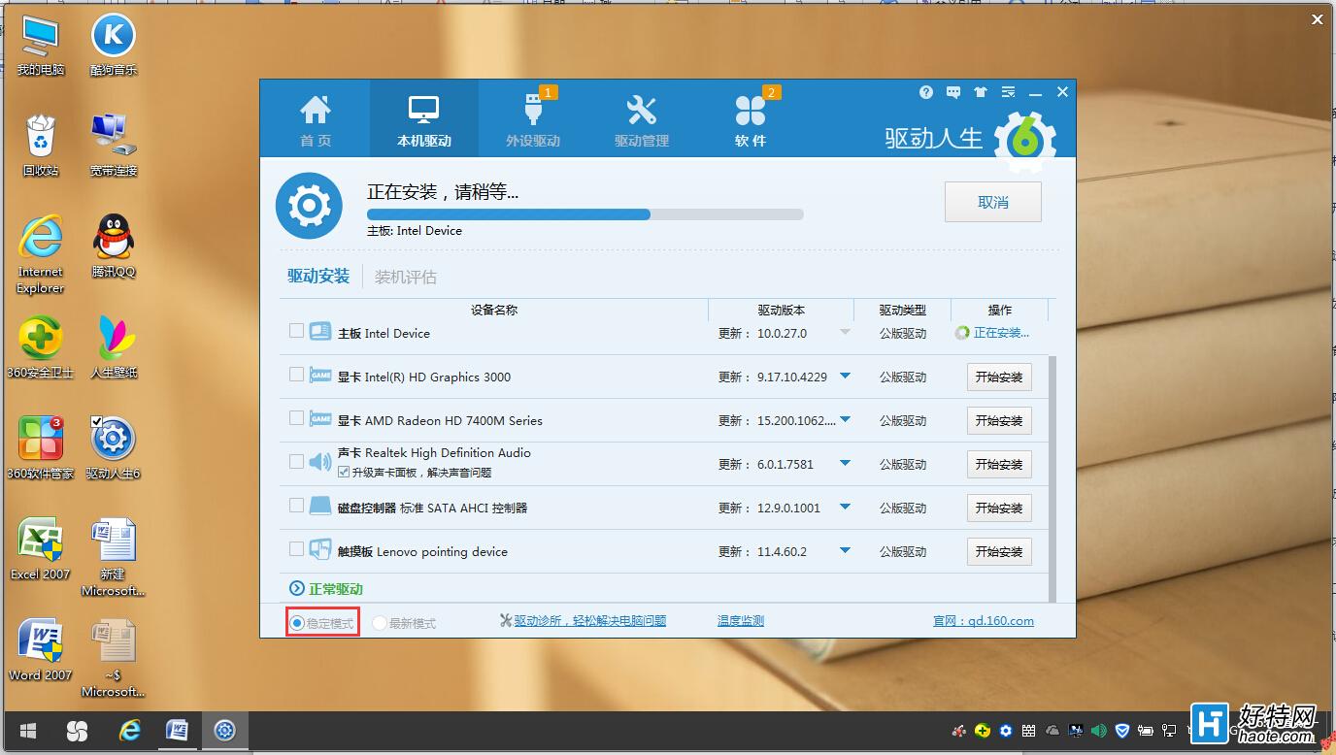Image resolution: width=1336 pixels, height=755 pixels.
Task: Open 我的电脑 desktop icon
Action: (x=41, y=47)
